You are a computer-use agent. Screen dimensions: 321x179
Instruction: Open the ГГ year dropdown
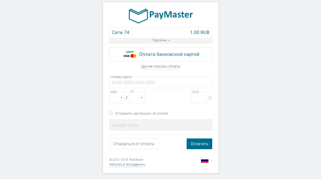click(137, 97)
